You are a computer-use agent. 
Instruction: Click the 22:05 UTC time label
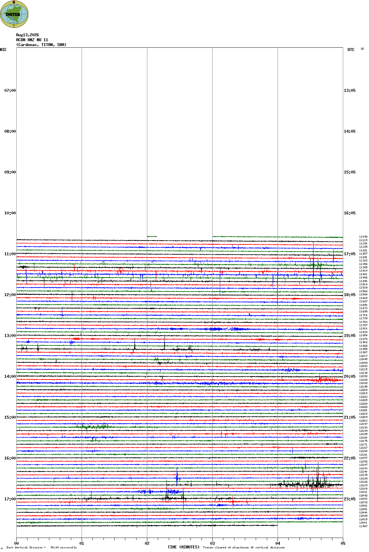(350, 458)
